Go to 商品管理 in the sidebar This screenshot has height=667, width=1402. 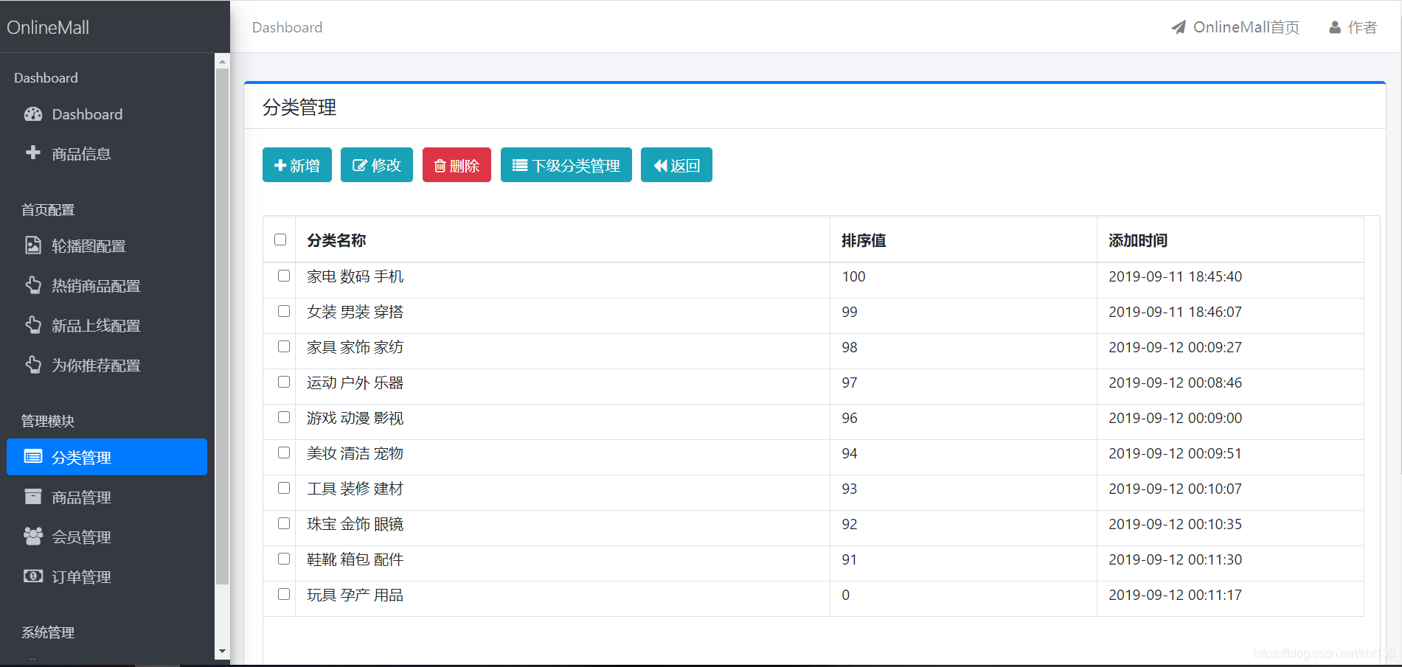coord(107,497)
